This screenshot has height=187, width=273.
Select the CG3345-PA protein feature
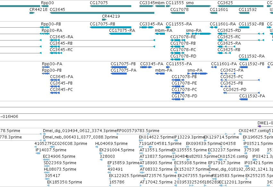pos(146,67)
